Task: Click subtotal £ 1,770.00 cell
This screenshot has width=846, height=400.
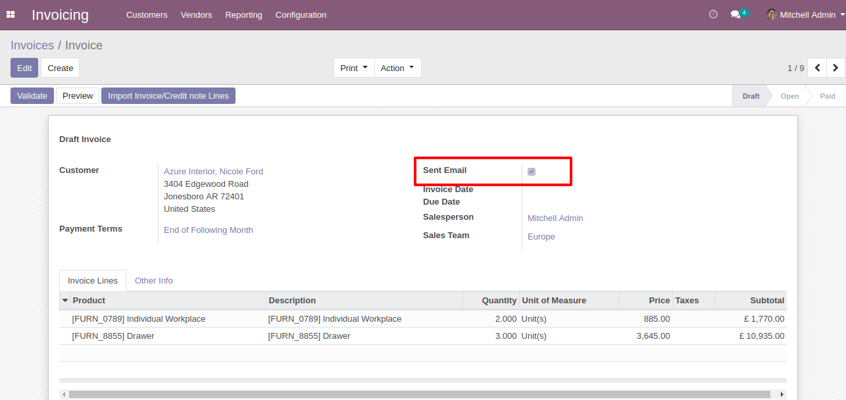Action: click(751, 318)
